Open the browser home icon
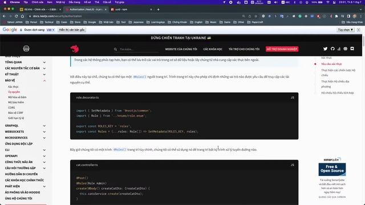The width and height of the screenshot is (365, 205). [x=22, y=16]
